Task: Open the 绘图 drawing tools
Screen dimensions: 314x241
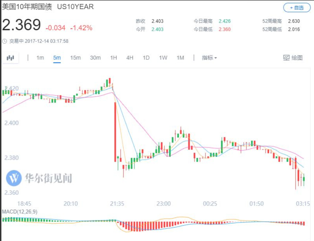Action: (293, 58)
